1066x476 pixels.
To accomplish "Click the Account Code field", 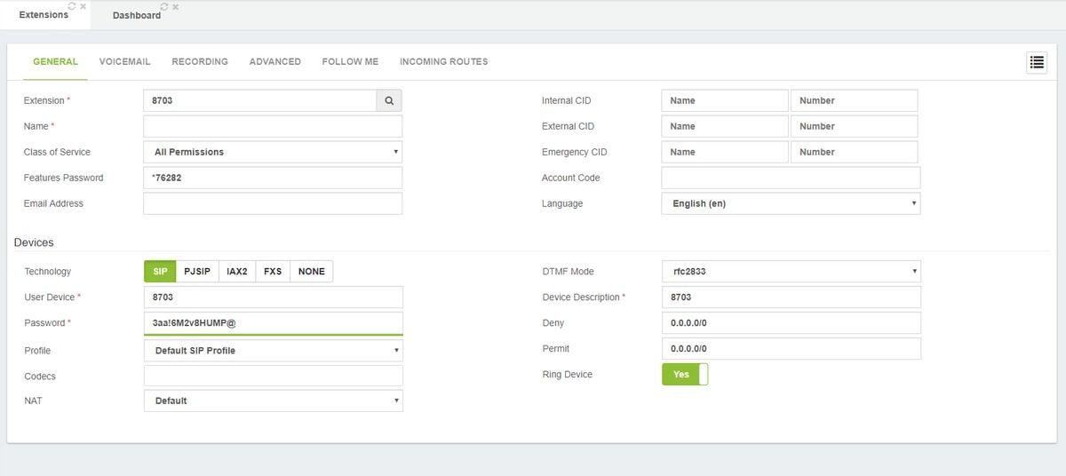I will tap(791, 178).
